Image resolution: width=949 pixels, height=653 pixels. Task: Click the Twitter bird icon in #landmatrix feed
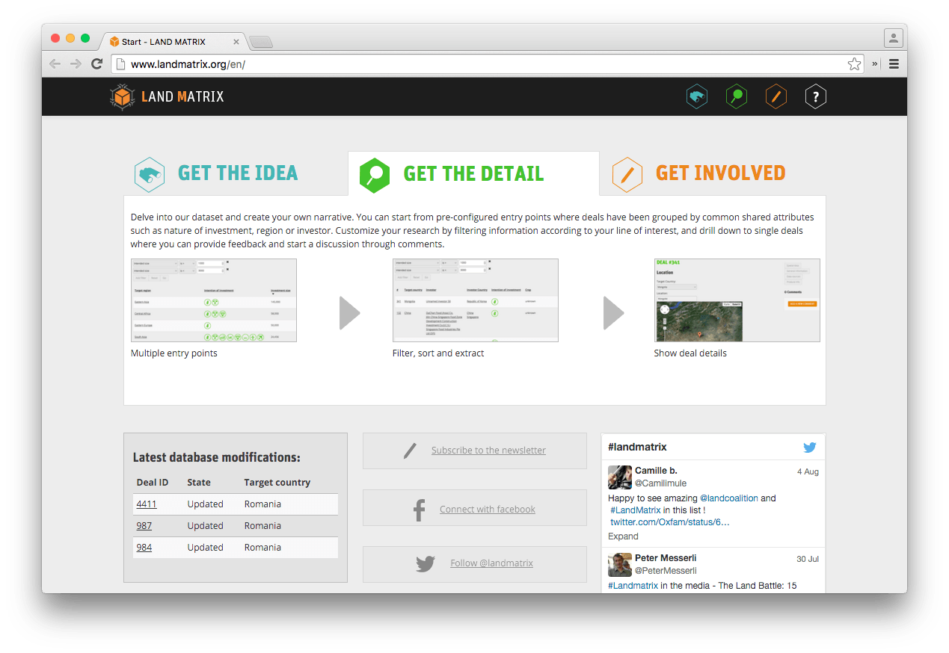coord(809,448)
